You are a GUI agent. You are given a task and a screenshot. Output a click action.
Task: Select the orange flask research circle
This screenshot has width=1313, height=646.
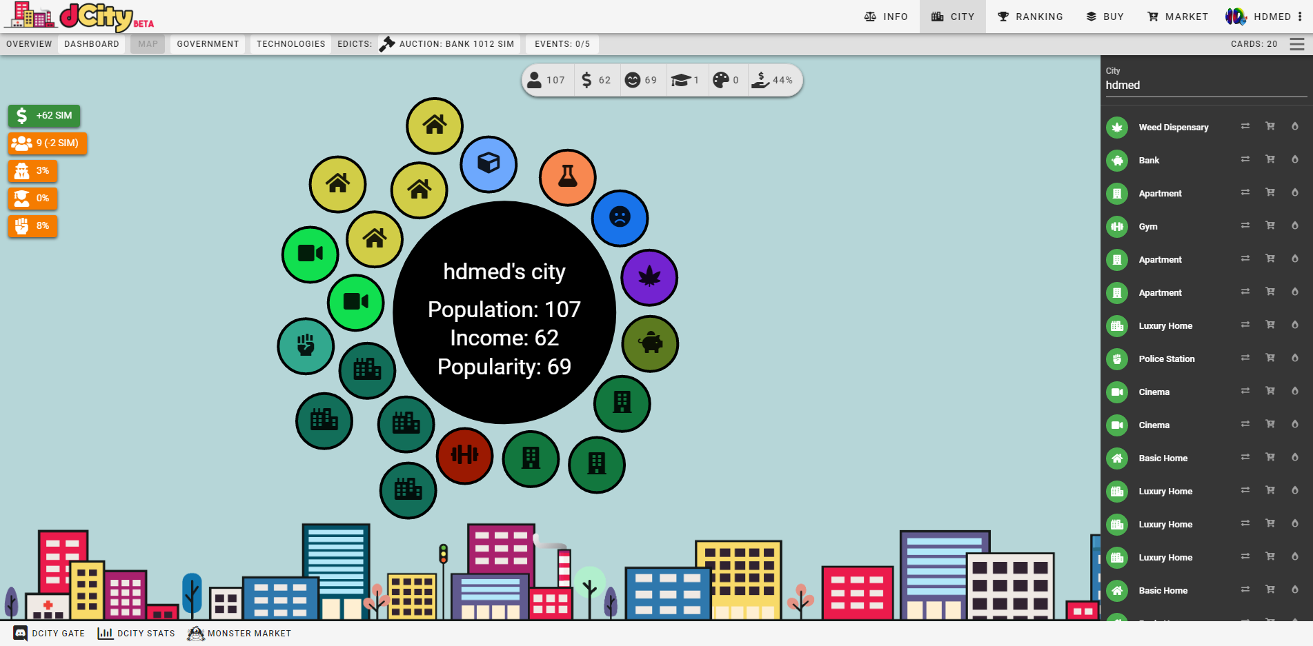click(x=567, y=177)
